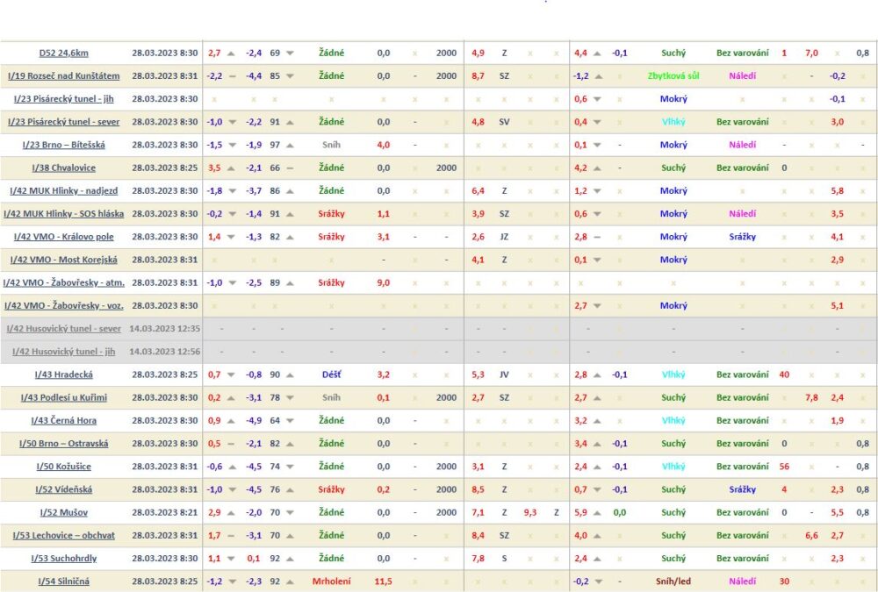Screen dimensions: 878x592
Task: Select the I/54 Silničná station link
Action: [x=63, y=581]
